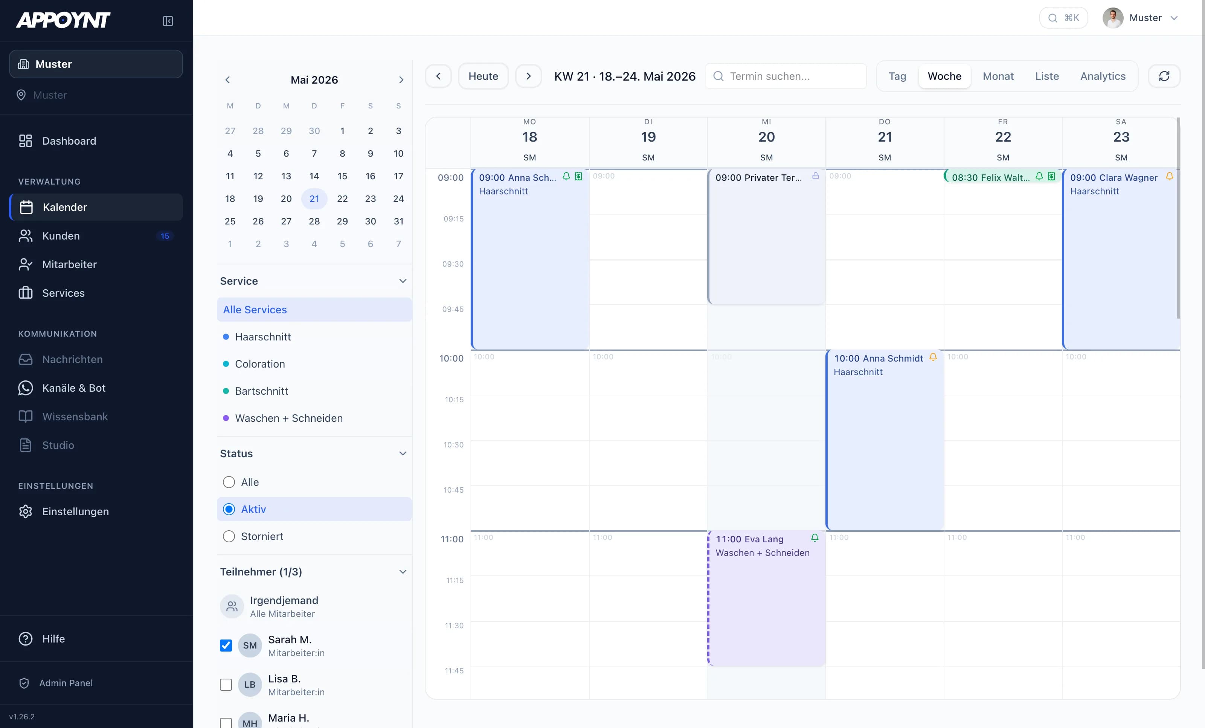Click bell icon on Eva Lang appointment
Viewport: 1205px width, 728px height.
point(815,538)
